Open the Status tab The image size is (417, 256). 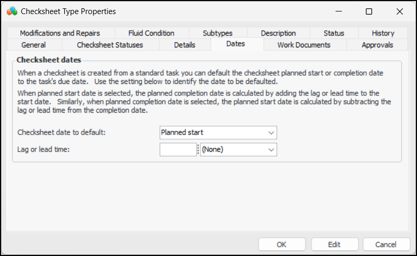(x=333, y=33)
